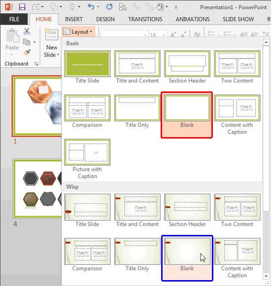
Task: Click the Copy icon
Action: tap(27, 42)
